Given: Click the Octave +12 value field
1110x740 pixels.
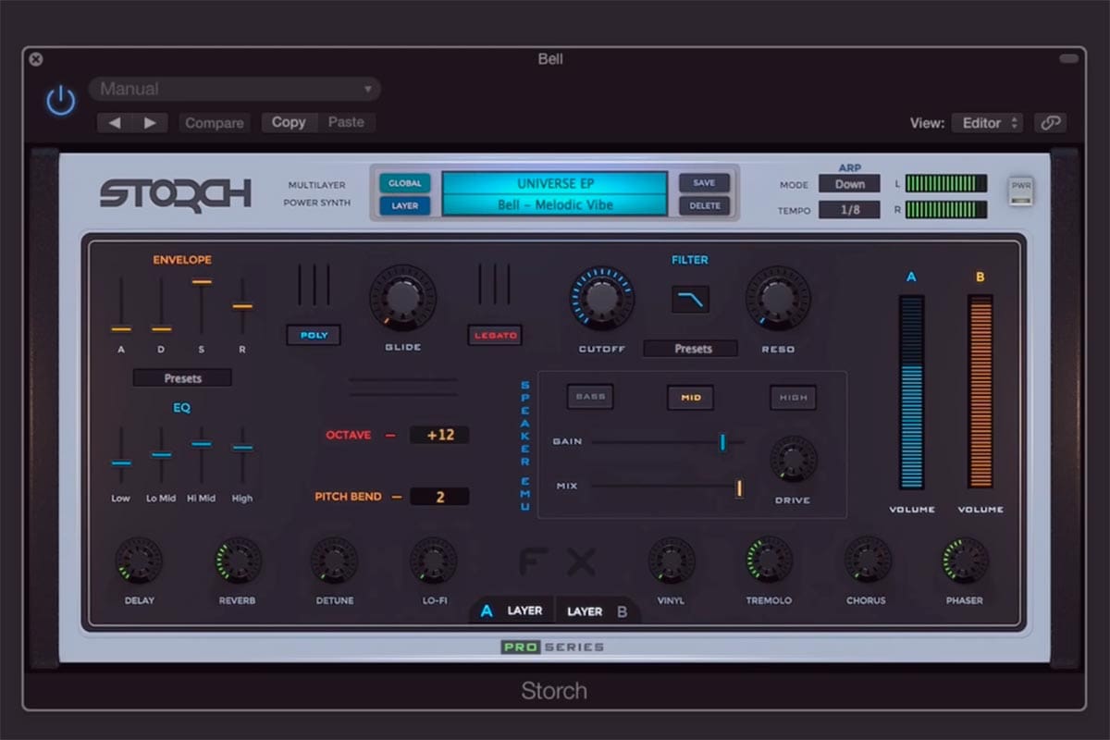Looking at the screenshot, I should [439, 435].
